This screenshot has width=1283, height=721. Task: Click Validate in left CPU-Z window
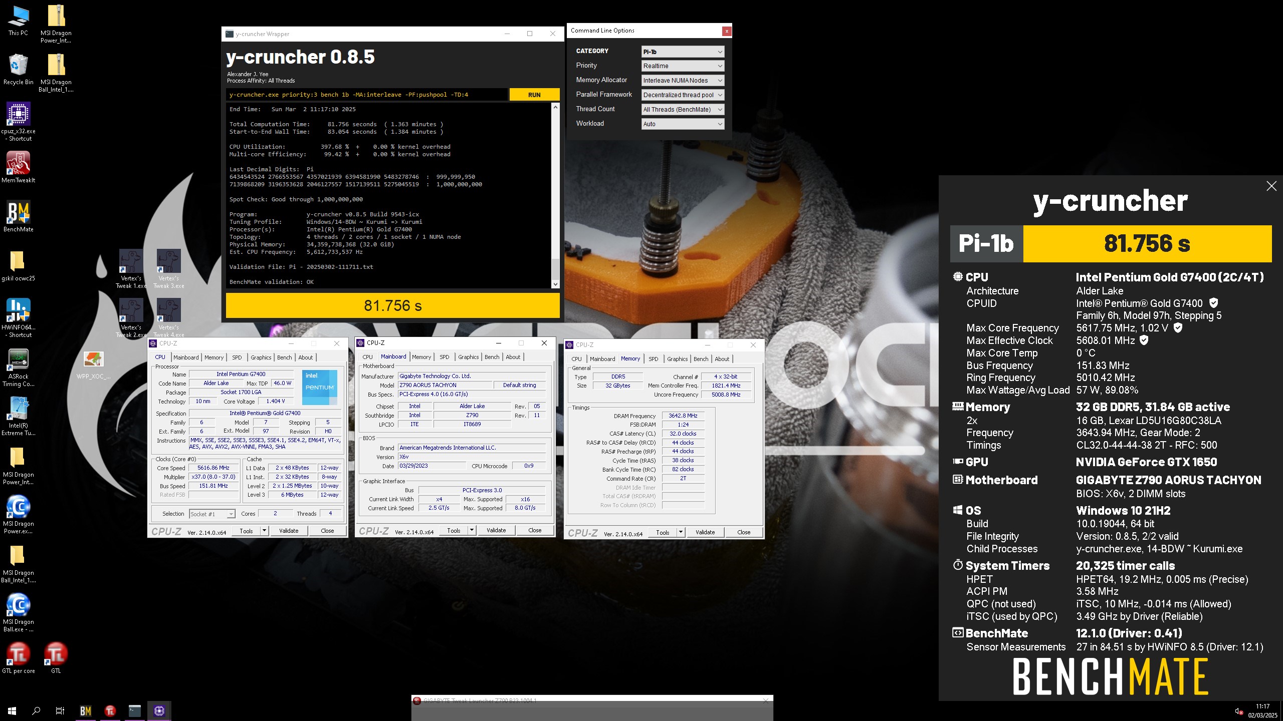289,531
